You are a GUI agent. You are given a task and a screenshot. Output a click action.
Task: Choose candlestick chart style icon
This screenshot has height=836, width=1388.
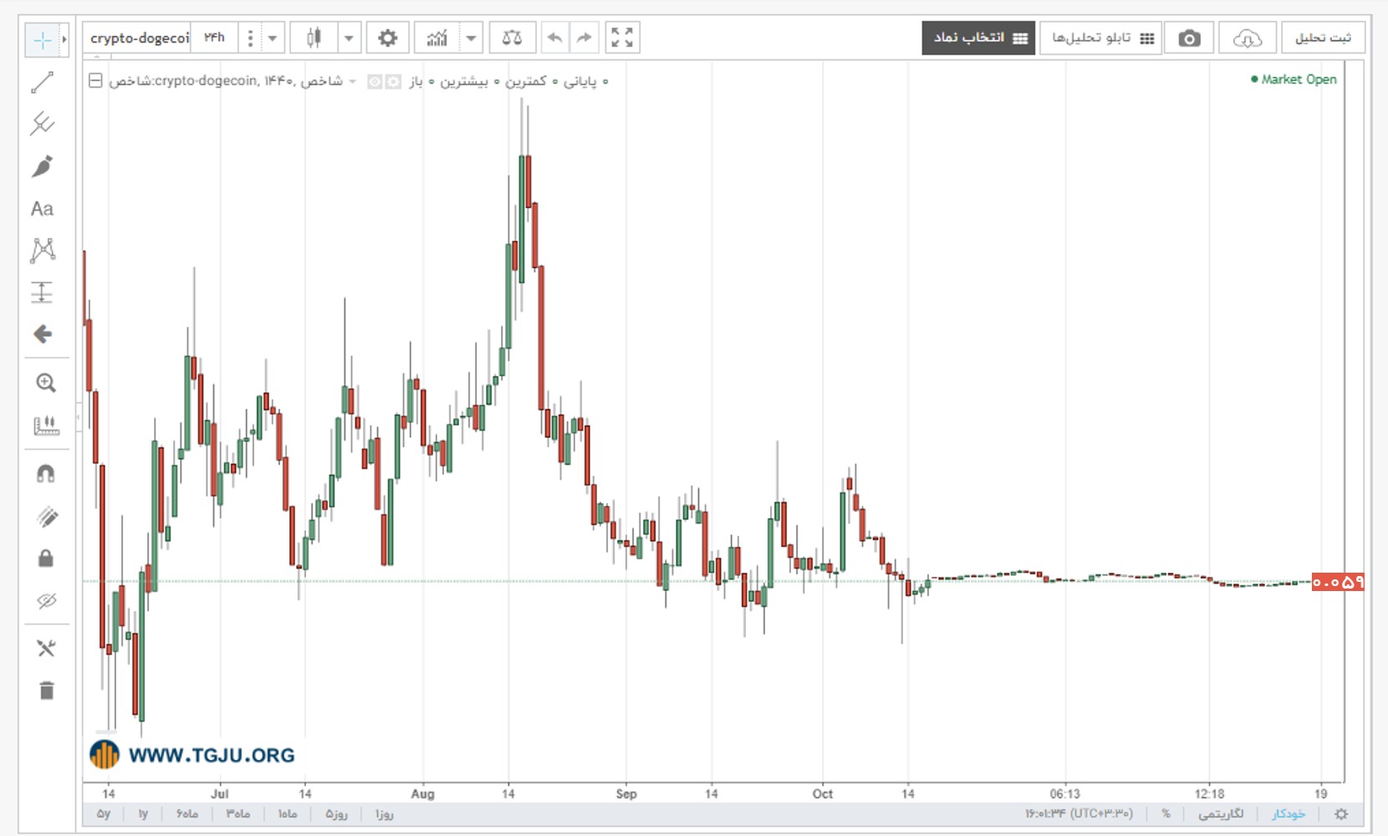(x=314, y=38)
